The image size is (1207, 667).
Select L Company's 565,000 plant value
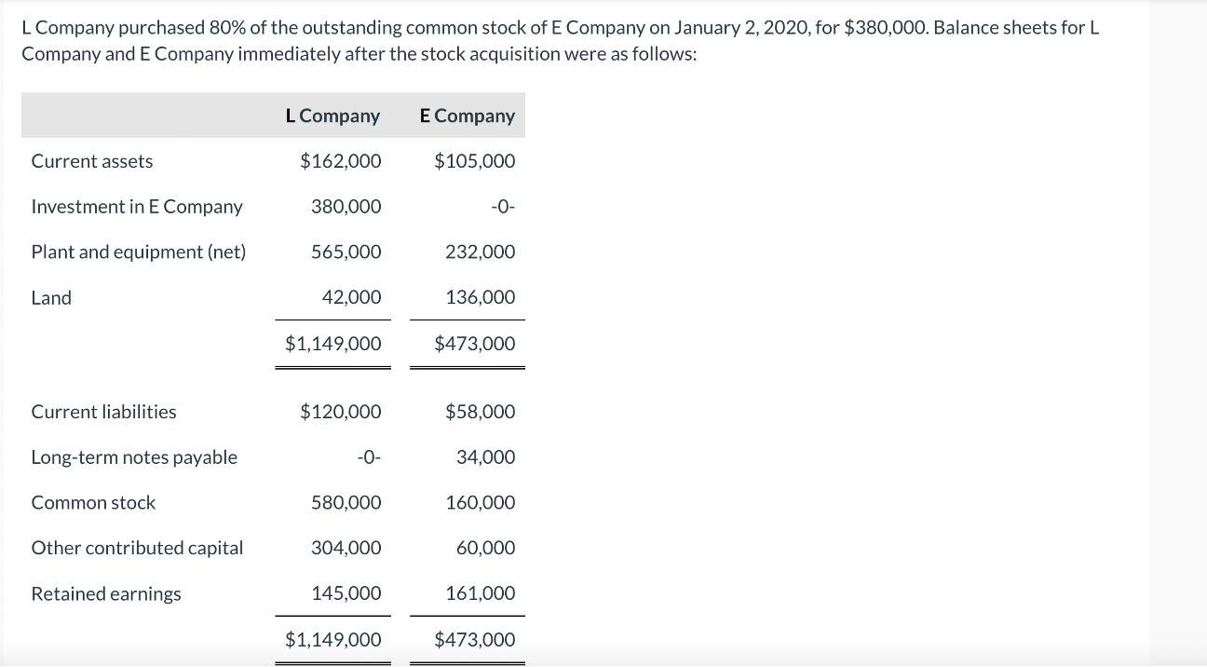click(346, 252)
